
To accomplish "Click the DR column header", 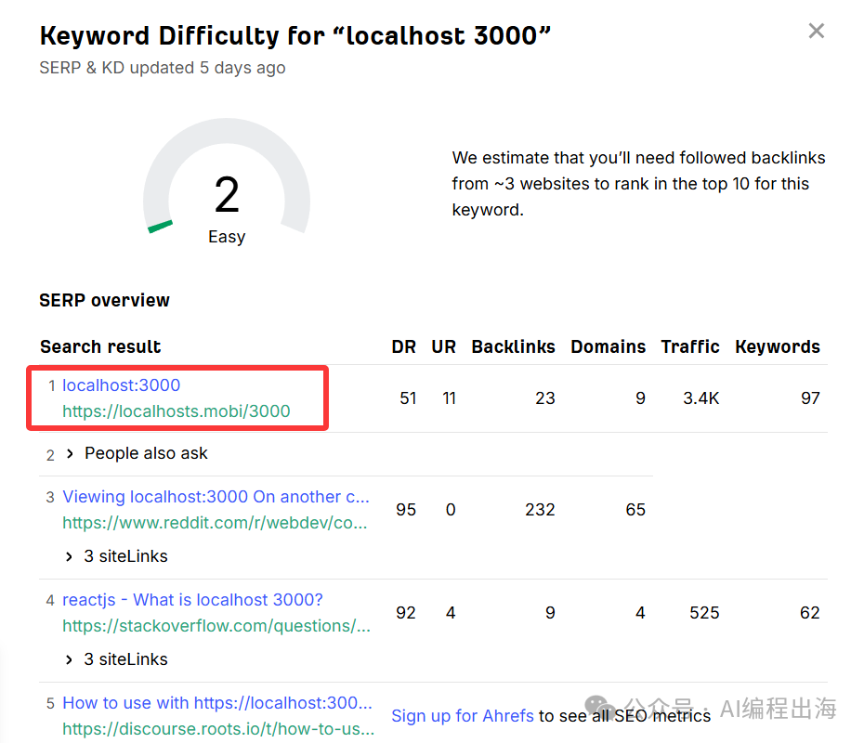I will tap(404, 346).
